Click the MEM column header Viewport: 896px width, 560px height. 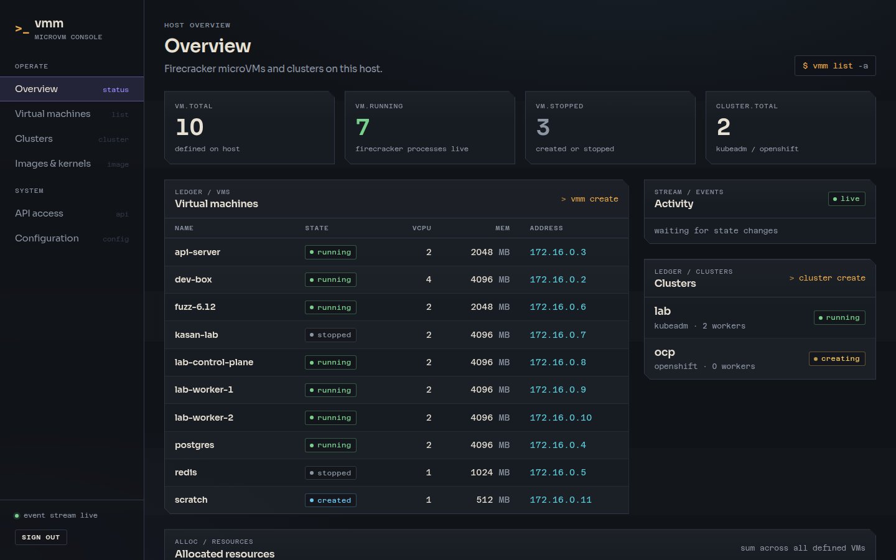(503, 228)
